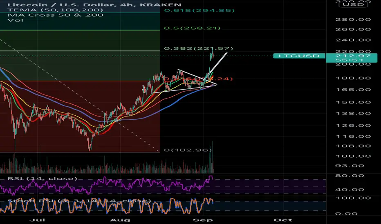Click the Vol indicator label

tap(16, 20)
